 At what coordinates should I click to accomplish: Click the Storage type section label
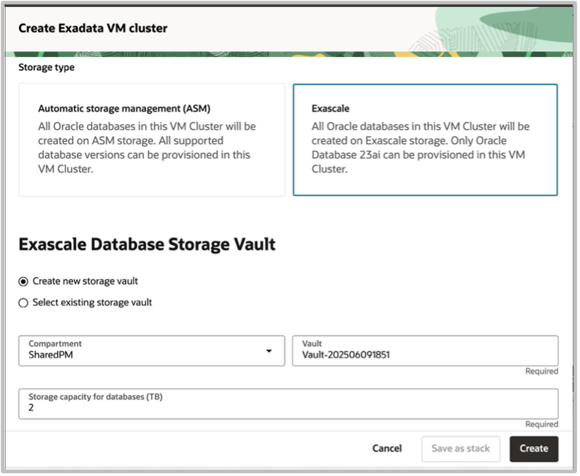(x=46, y=66)
